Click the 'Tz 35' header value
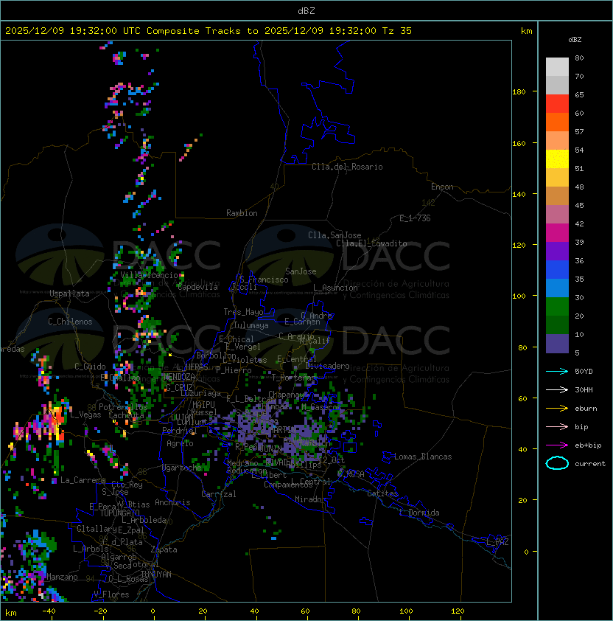 click(x=397, y=31)
